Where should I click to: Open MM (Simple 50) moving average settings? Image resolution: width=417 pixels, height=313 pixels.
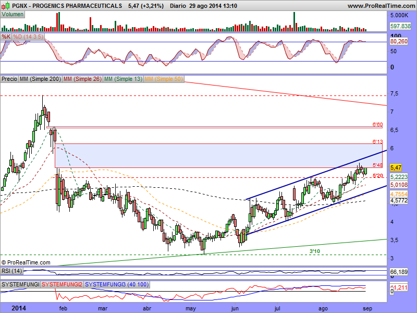click(164, 79)
